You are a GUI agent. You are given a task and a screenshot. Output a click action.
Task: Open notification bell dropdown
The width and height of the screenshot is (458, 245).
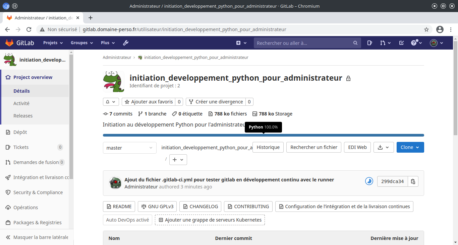click(111, 102)
